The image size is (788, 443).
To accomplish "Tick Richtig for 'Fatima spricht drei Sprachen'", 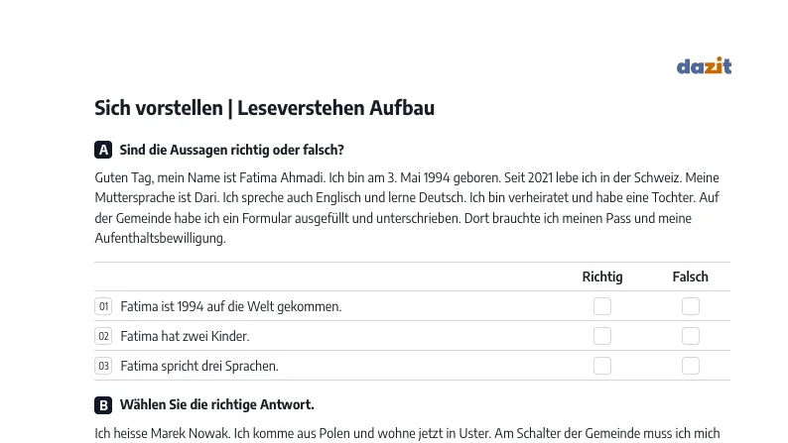I will point(602,366).
